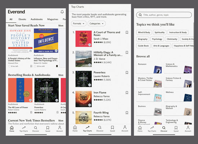Open Saved in the left screen's nav bar
The image size is (198, 144).
(x=48, y=129)
